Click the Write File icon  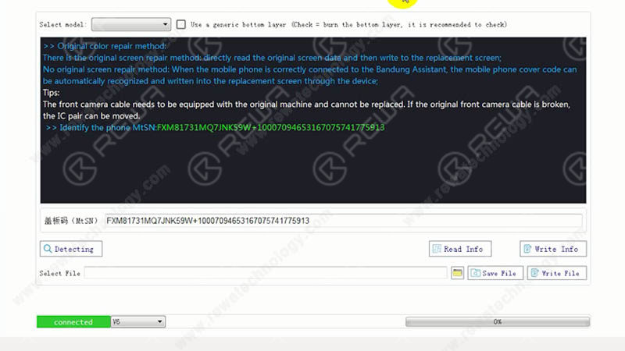(x=534, y=273)
